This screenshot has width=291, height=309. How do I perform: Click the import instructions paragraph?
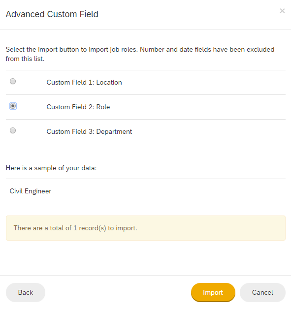(140, 54)
